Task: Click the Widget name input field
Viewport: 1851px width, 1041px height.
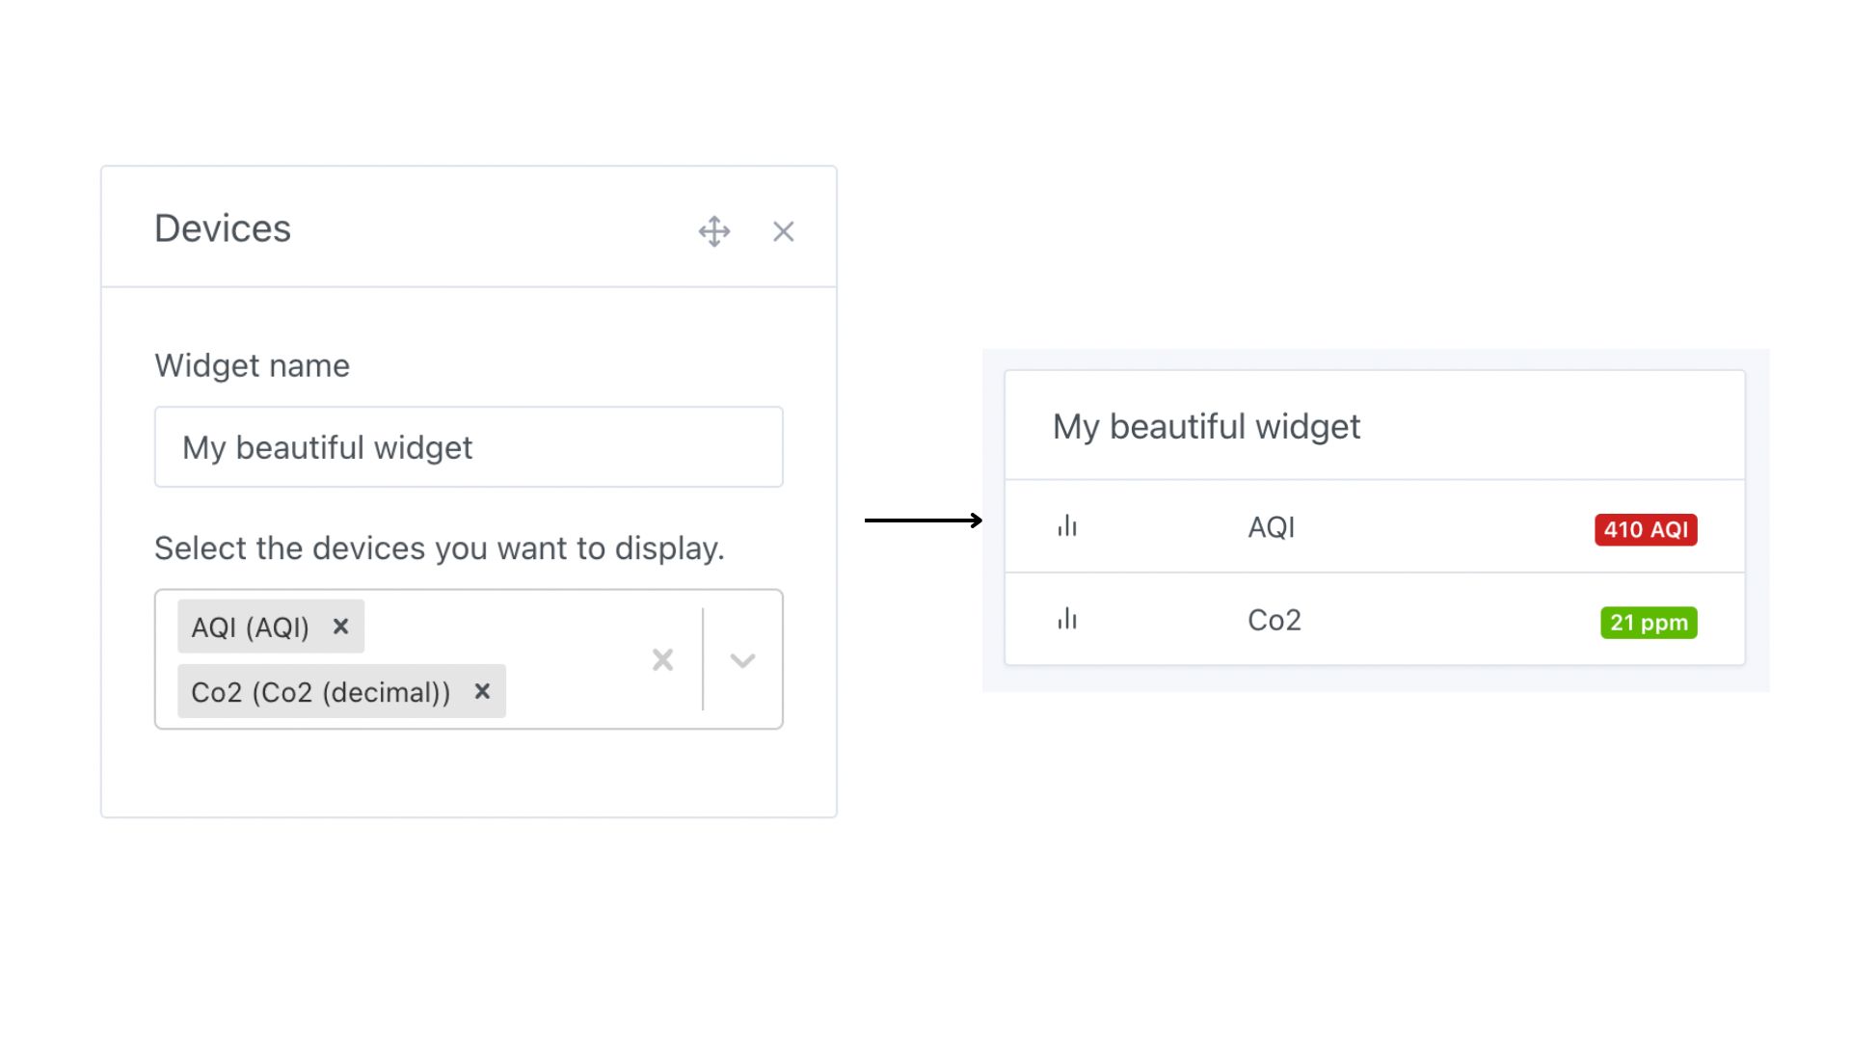Action: coord(469,447)
